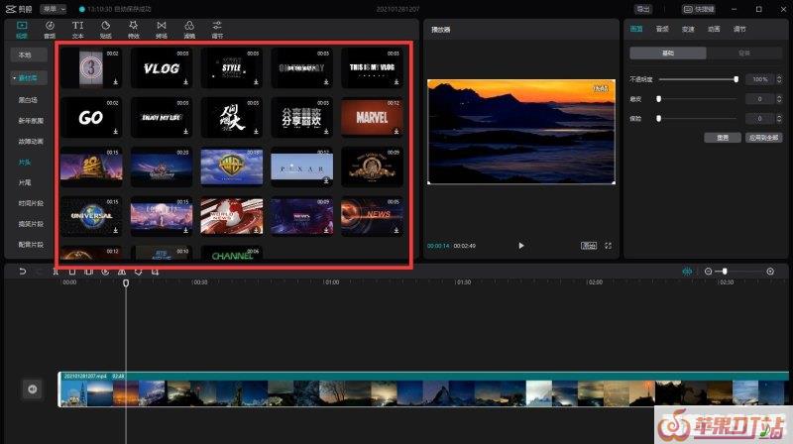Select the 背景 background sub-tab
This screenshot has height=444, width=793.
coord(744,54)
